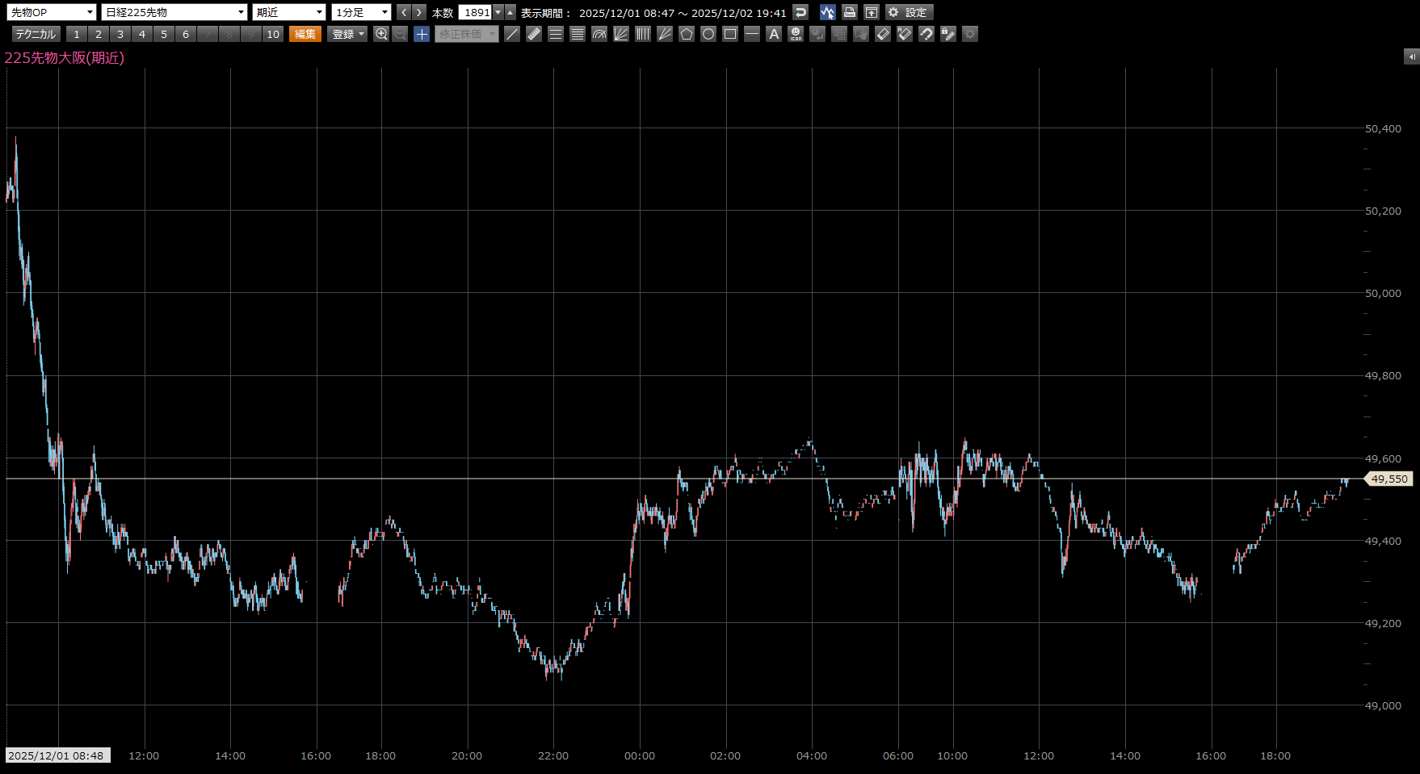Toggle the magnet snap tool
The width and height of the screenshot is (1420, 774).
point(926,34)
